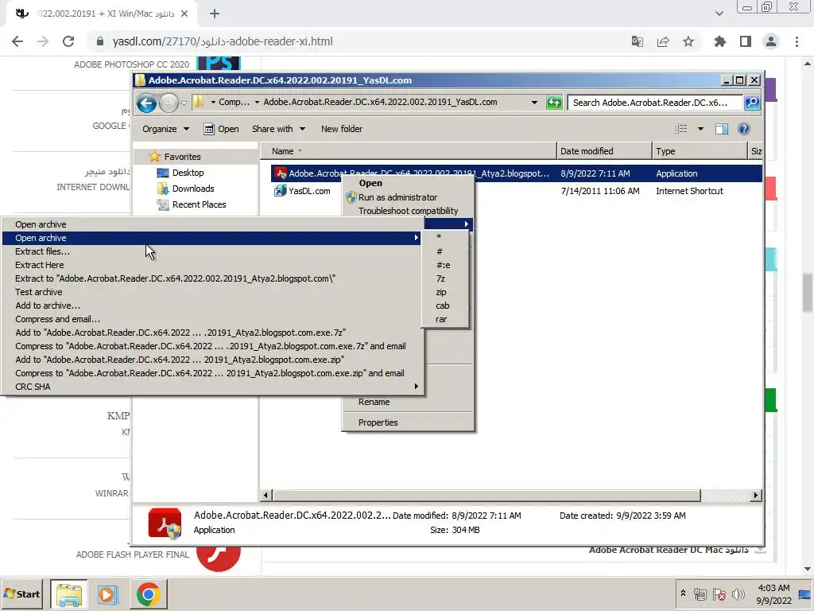This screenshot has height=611, width=814.
Task: Open Chrome side panel
Action: coord(746,41)
